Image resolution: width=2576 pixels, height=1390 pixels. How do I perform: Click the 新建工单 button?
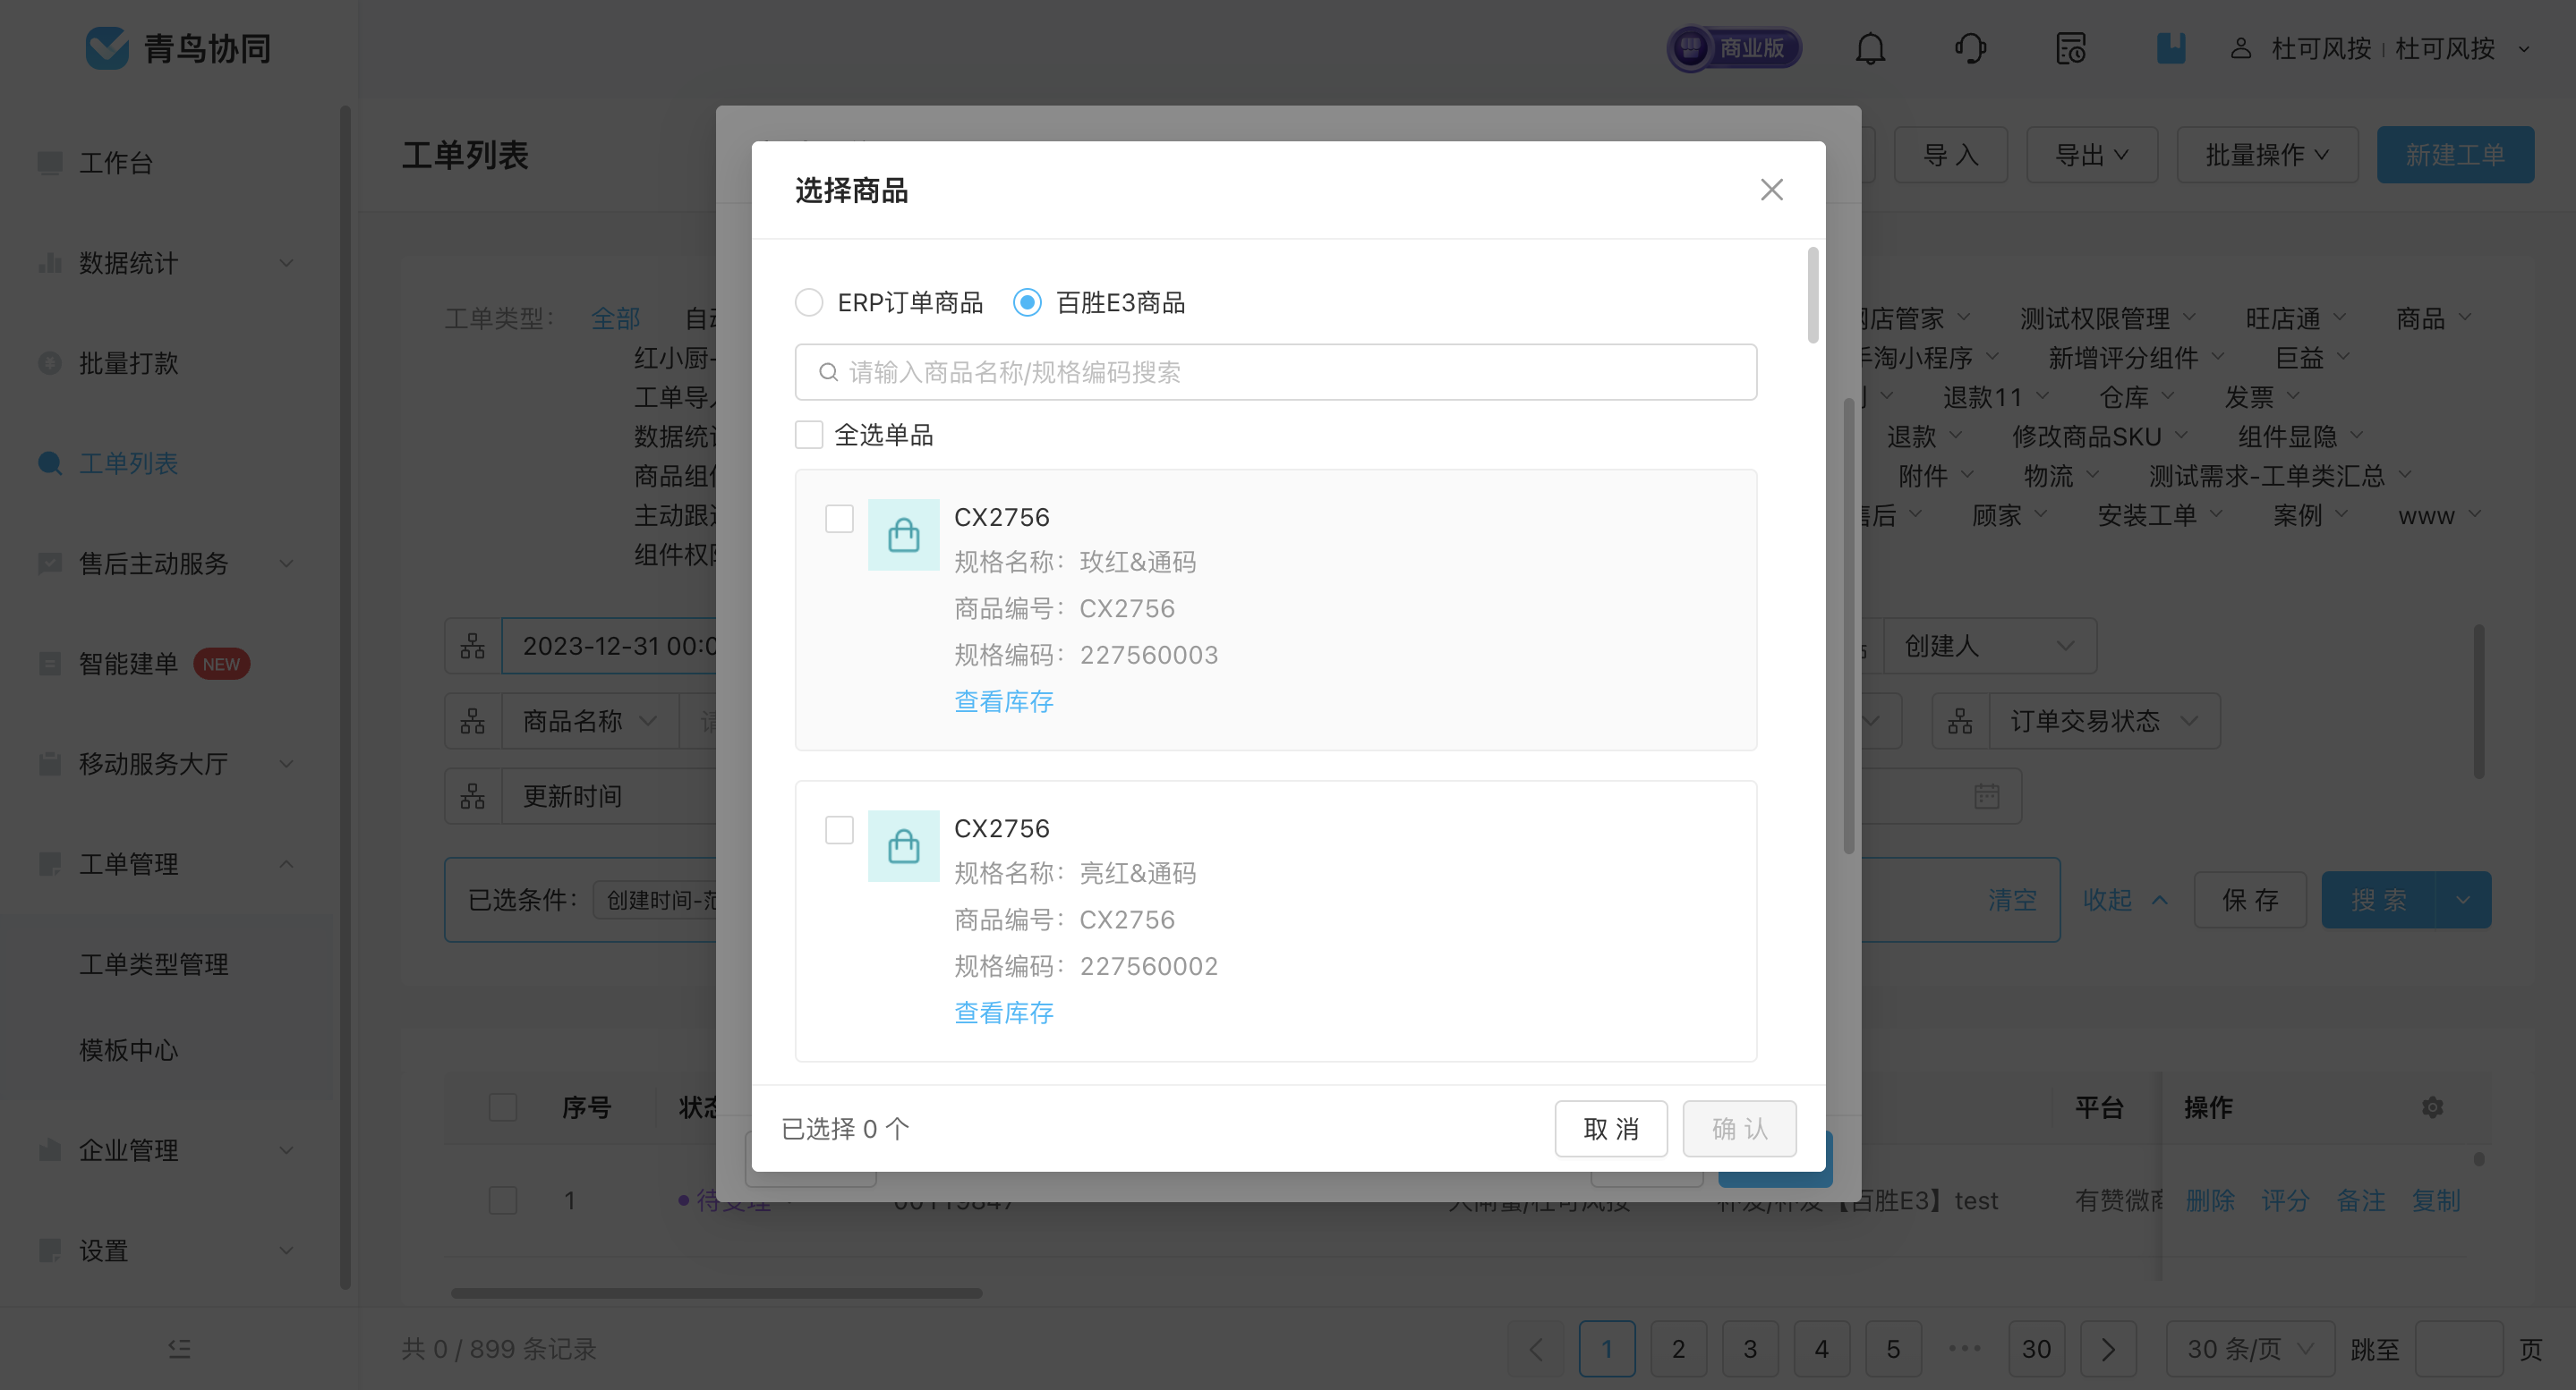2455,155
